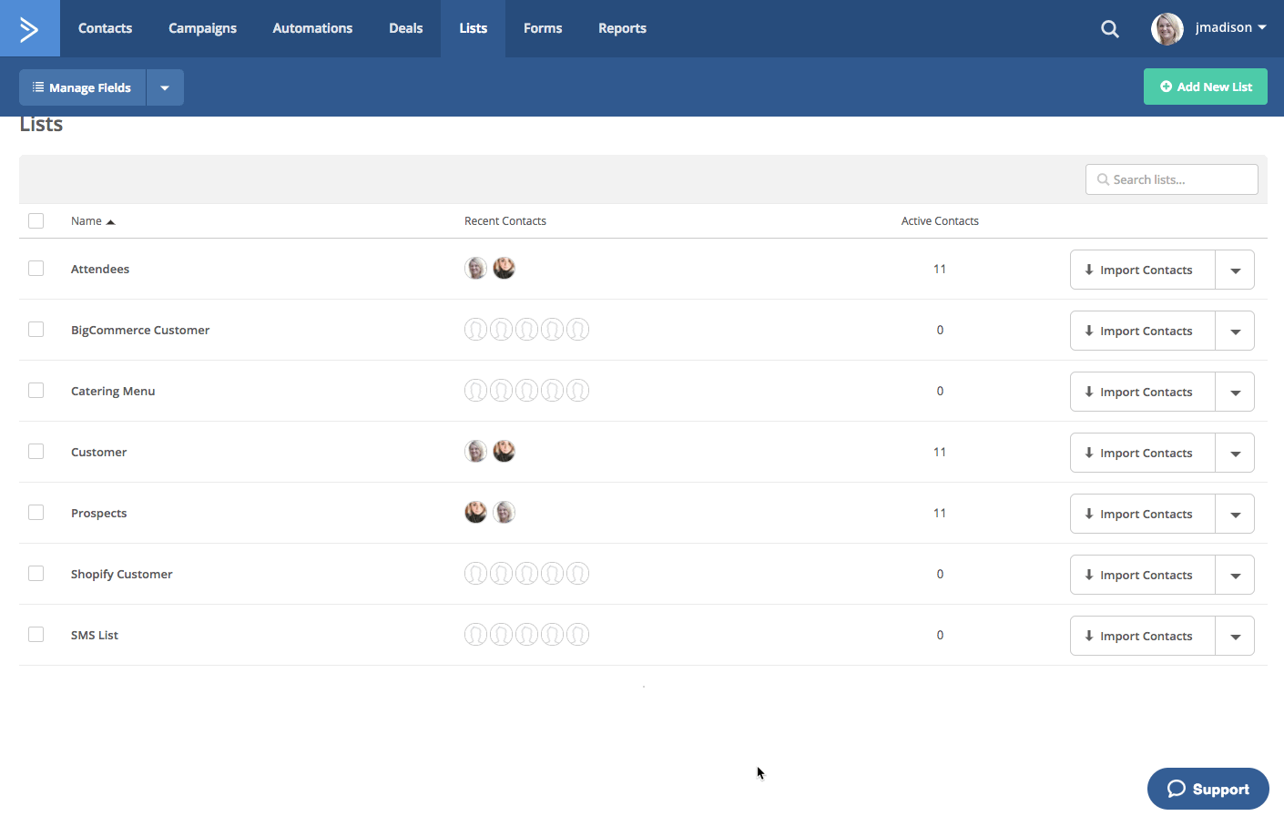Import Contacts into Prospects list
This screenshot has height=816, width=1284.
pos(1142,515)
